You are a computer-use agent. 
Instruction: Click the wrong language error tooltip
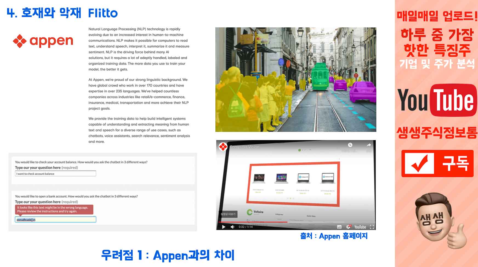[54, 209]
